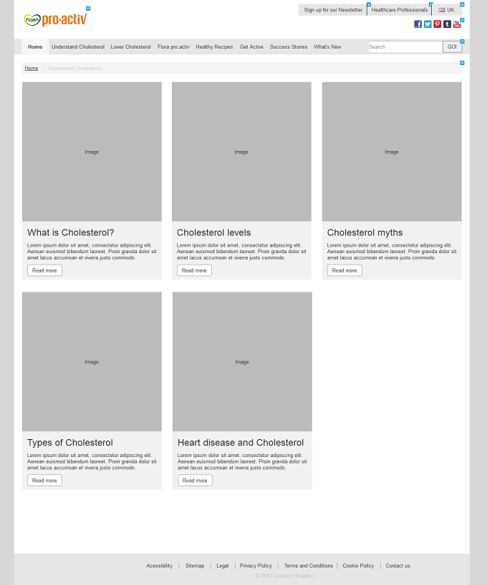Click Types of Cholesterol heading
Image resolution: width=487 pixels, height=585 pixels.
click(x=70, y=443)
